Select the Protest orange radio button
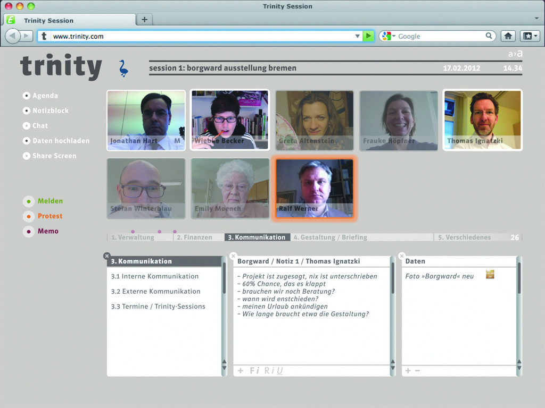Viewport: 545px width, 408px height. pos(27,216)
